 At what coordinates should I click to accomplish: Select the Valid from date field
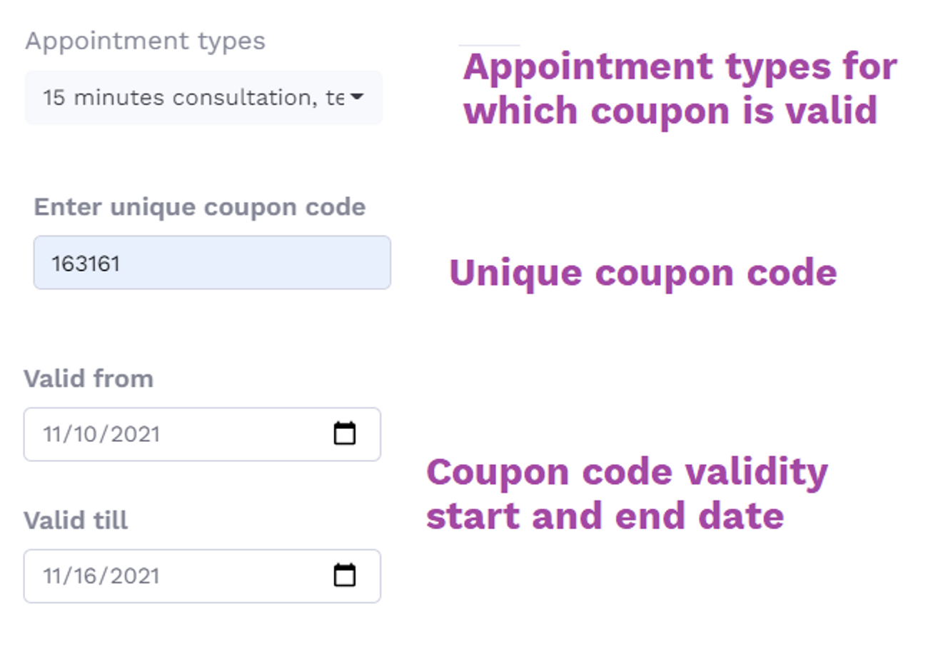point(202,434)
